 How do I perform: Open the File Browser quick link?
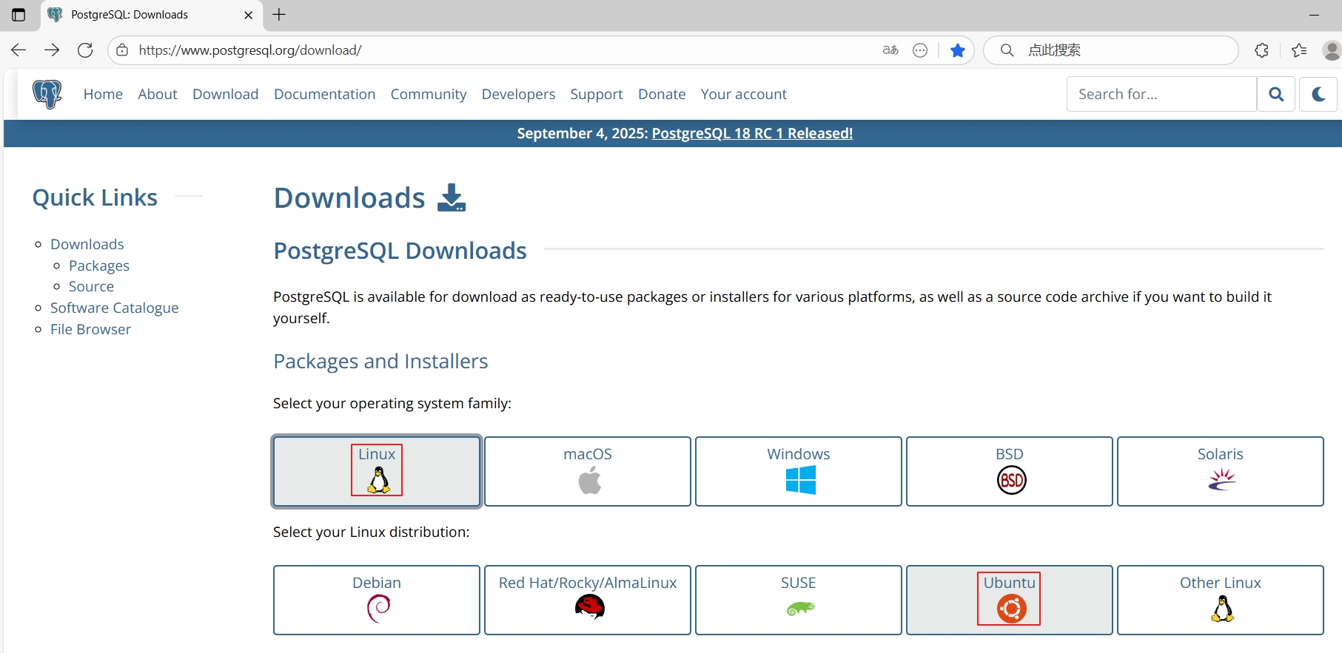coord(90,329)
